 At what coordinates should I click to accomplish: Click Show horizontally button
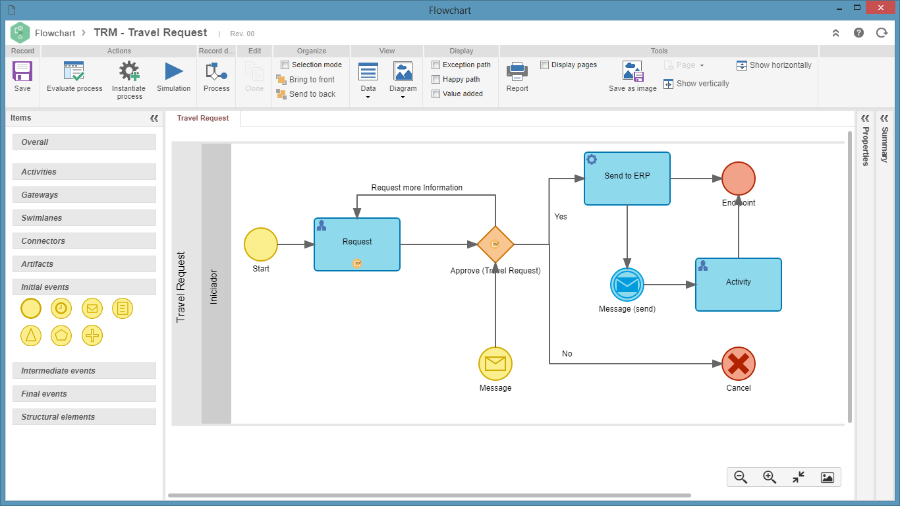774,65
